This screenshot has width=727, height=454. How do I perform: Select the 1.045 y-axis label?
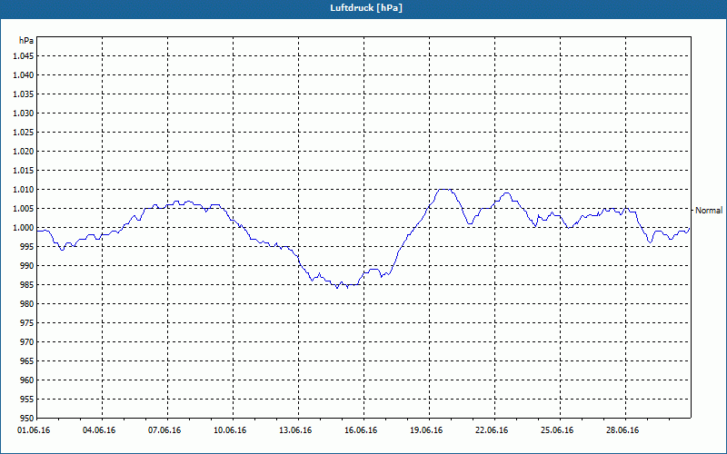[x=24, y=56]
